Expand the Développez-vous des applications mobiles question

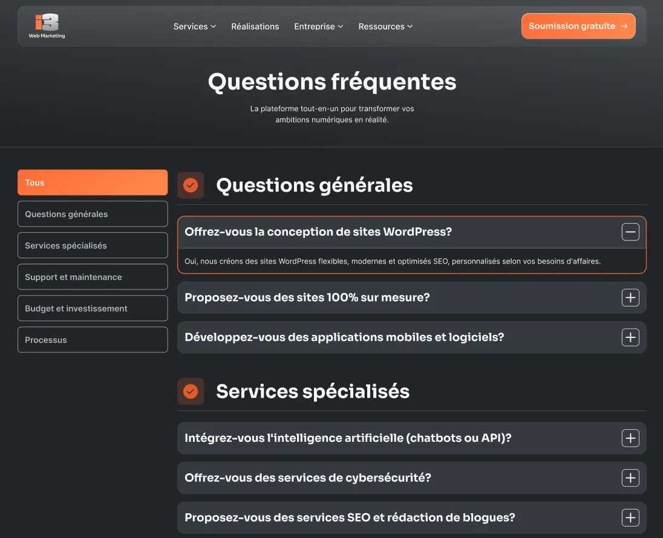(x=344, y=337)
